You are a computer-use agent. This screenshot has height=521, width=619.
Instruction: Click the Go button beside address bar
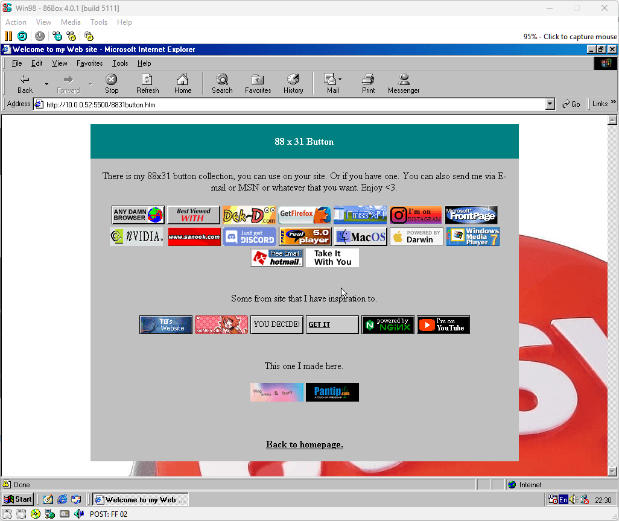point(571,104)
